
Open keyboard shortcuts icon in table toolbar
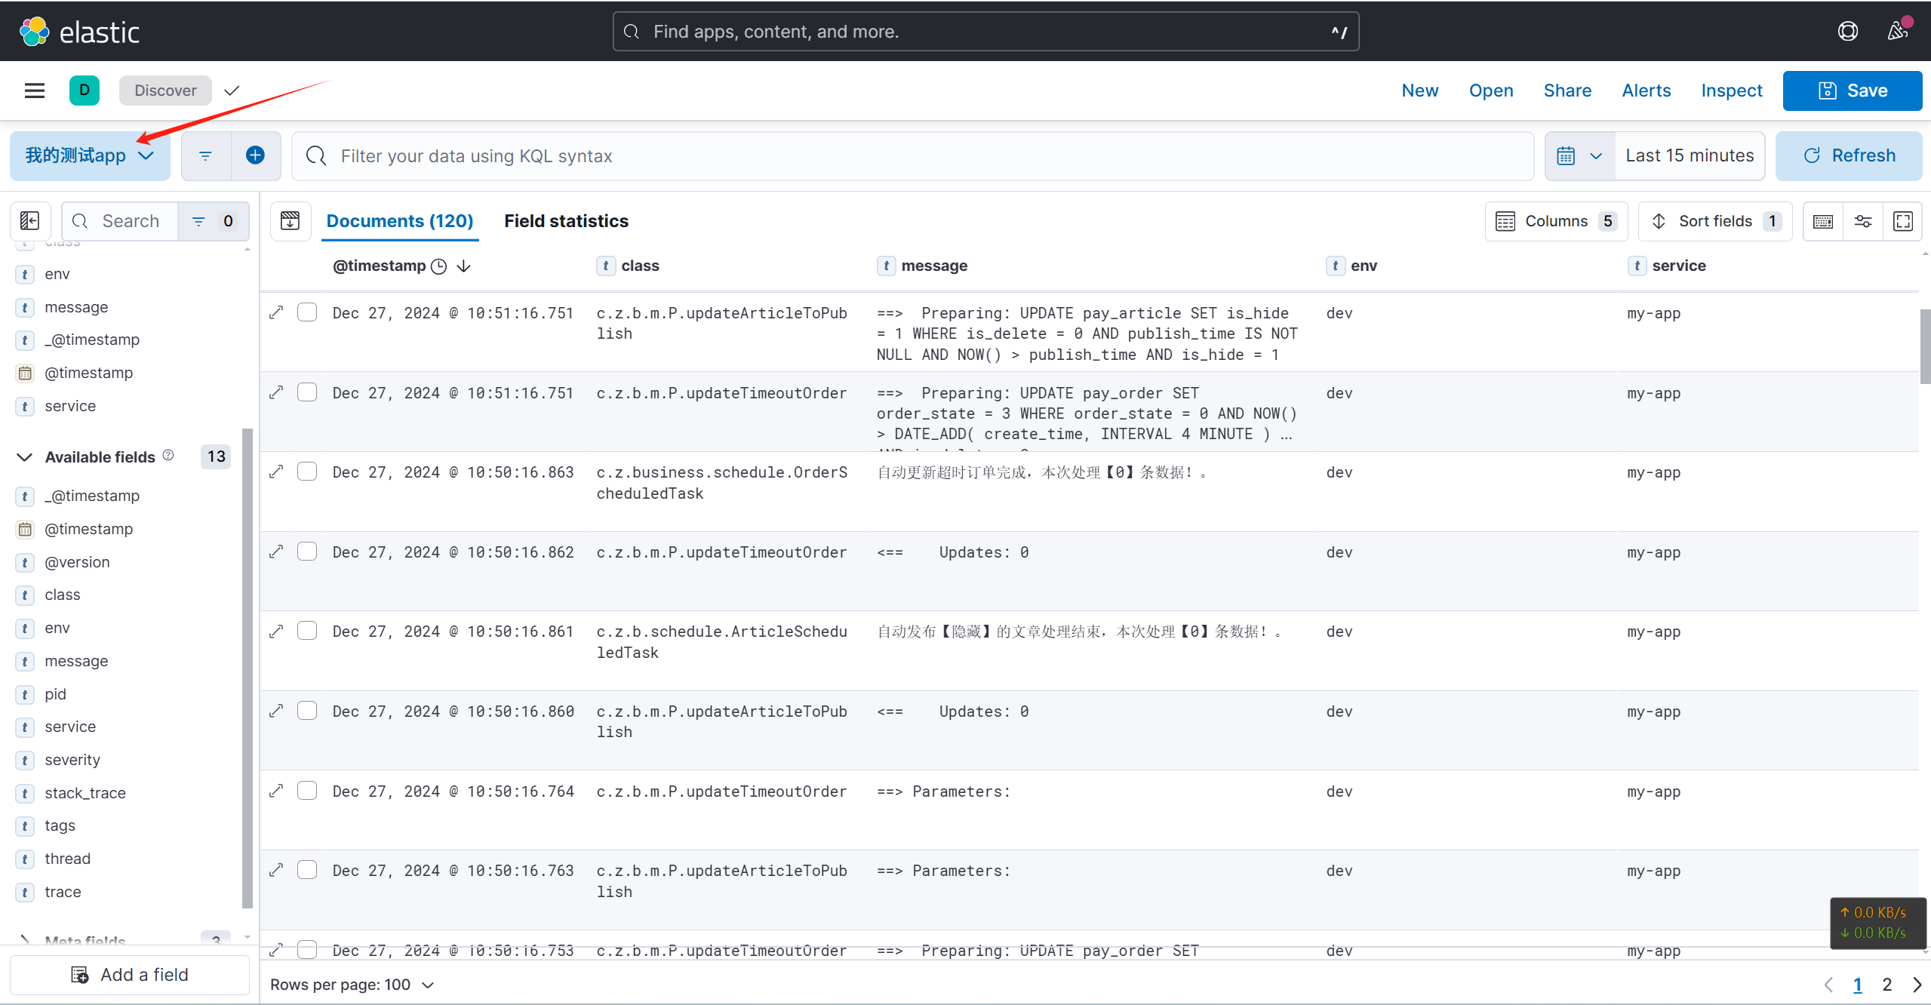(1822, 221)
